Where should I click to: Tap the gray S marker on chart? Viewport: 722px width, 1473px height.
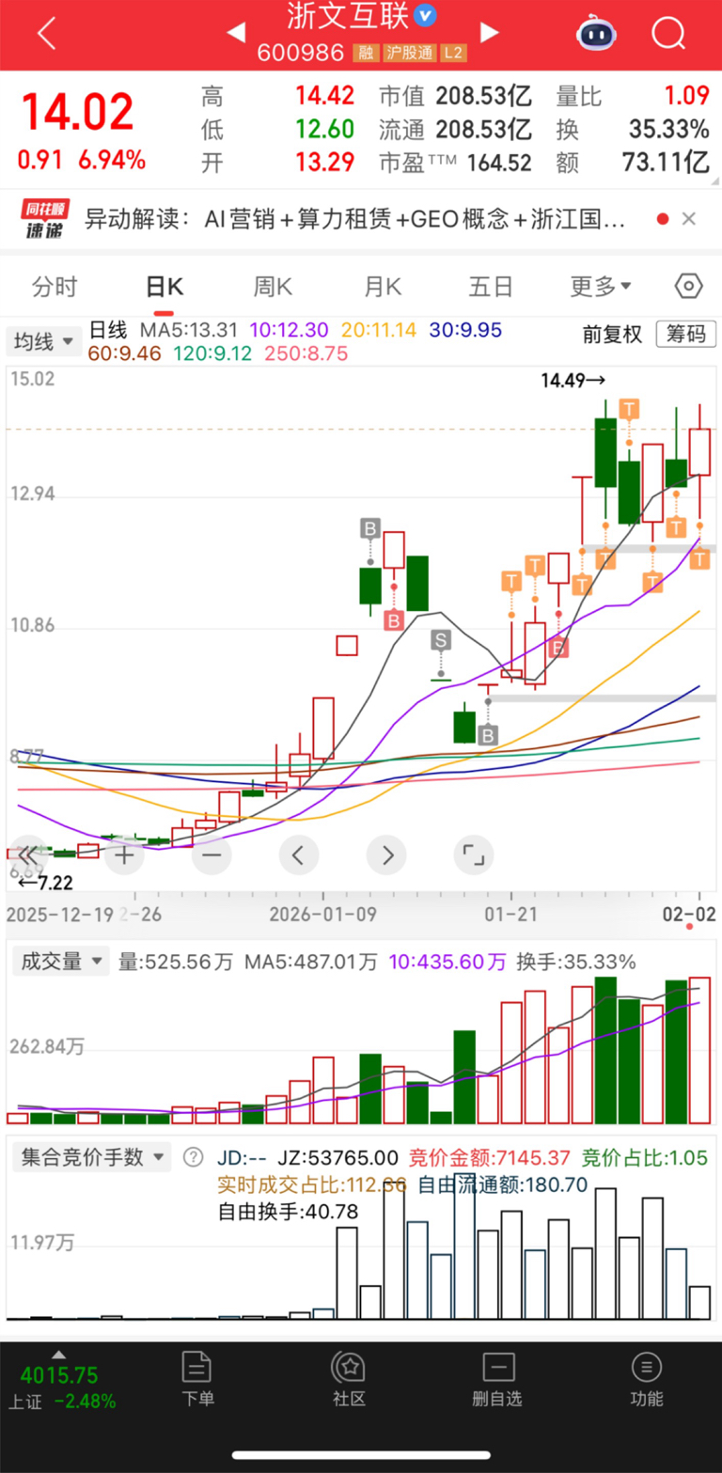(441, 641)
